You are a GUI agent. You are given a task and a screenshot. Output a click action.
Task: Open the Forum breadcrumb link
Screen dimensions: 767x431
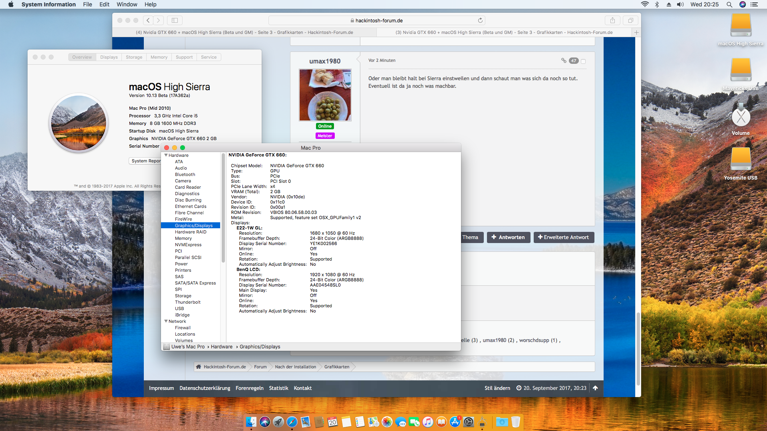click(x=260, y=367)
